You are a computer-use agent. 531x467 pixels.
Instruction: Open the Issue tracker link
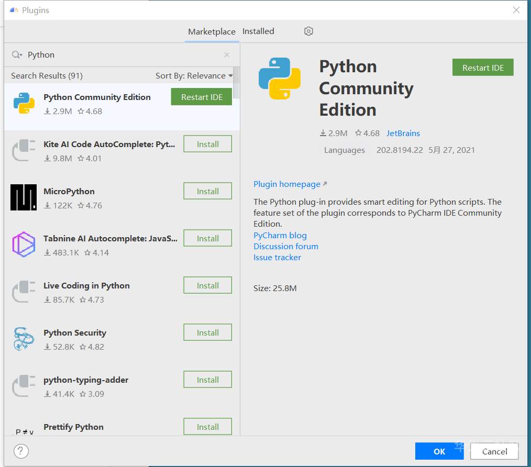[278, 258]
